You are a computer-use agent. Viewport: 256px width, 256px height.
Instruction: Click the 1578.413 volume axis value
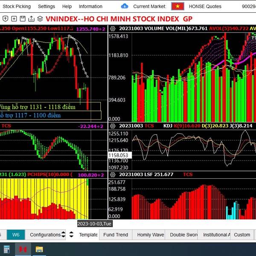(x=118, y=36)
